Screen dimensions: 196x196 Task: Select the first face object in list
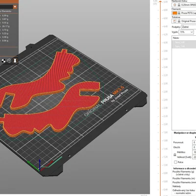[x=184, y=42]
